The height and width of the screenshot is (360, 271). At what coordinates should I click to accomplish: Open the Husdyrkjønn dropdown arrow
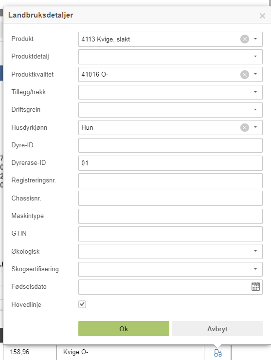coord(255,127)
